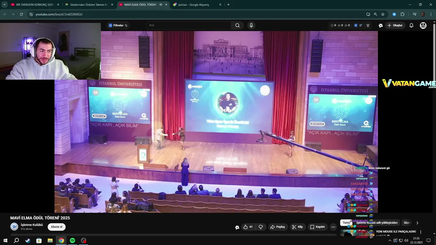Open the tab search dropdown arrow
The image size is (436, 245).
click(4, 5)
